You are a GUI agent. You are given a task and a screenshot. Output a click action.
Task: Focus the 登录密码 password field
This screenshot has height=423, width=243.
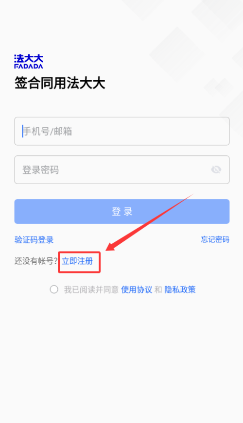coord(122,169)
